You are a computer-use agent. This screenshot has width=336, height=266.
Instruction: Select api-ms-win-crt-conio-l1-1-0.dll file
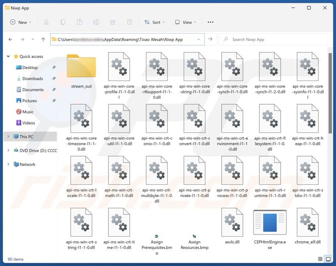[157, 125]
